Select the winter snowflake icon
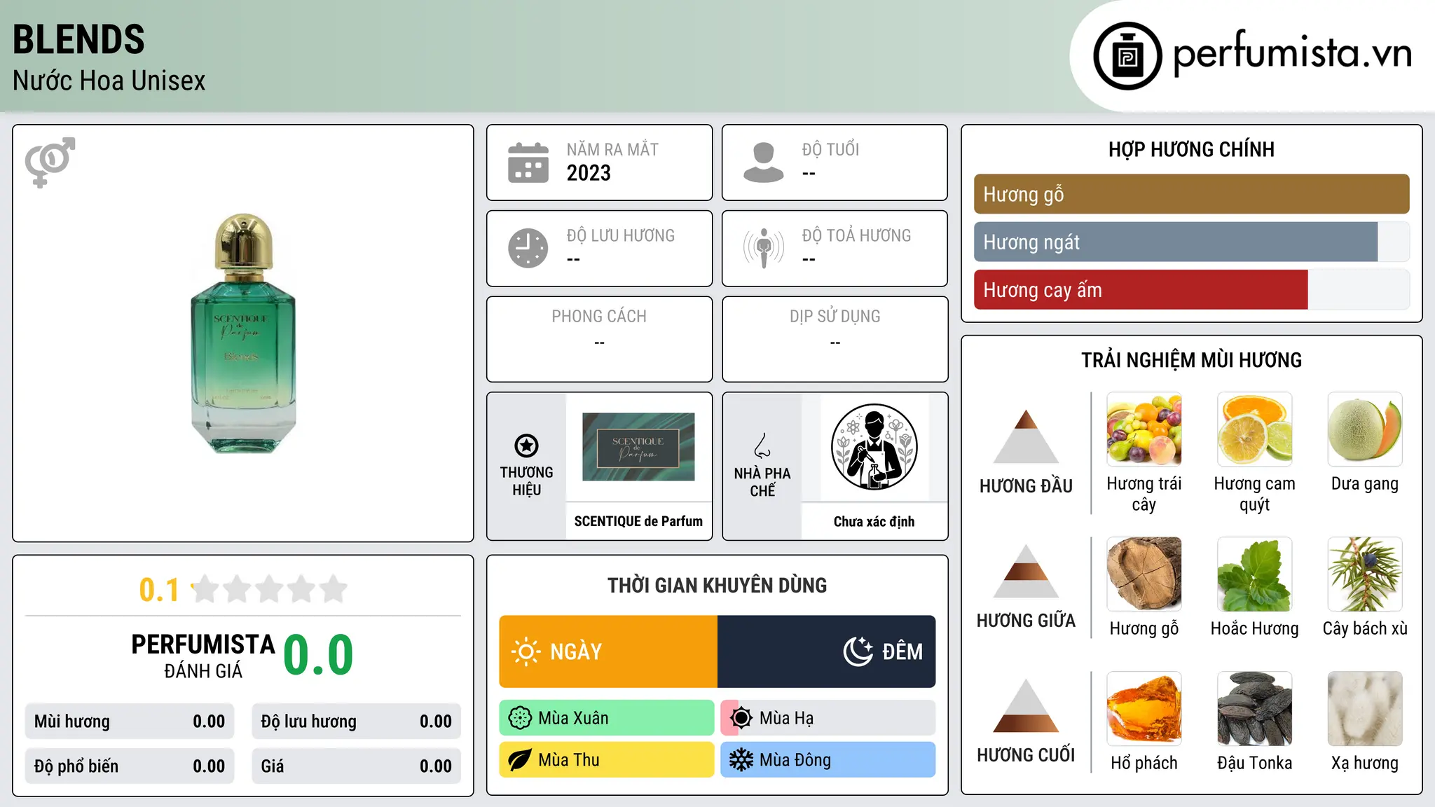The width and height of the screenshot is (1435, 807). [741, 760]
